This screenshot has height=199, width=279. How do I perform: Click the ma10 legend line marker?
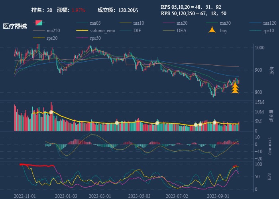tap(125, 23)
